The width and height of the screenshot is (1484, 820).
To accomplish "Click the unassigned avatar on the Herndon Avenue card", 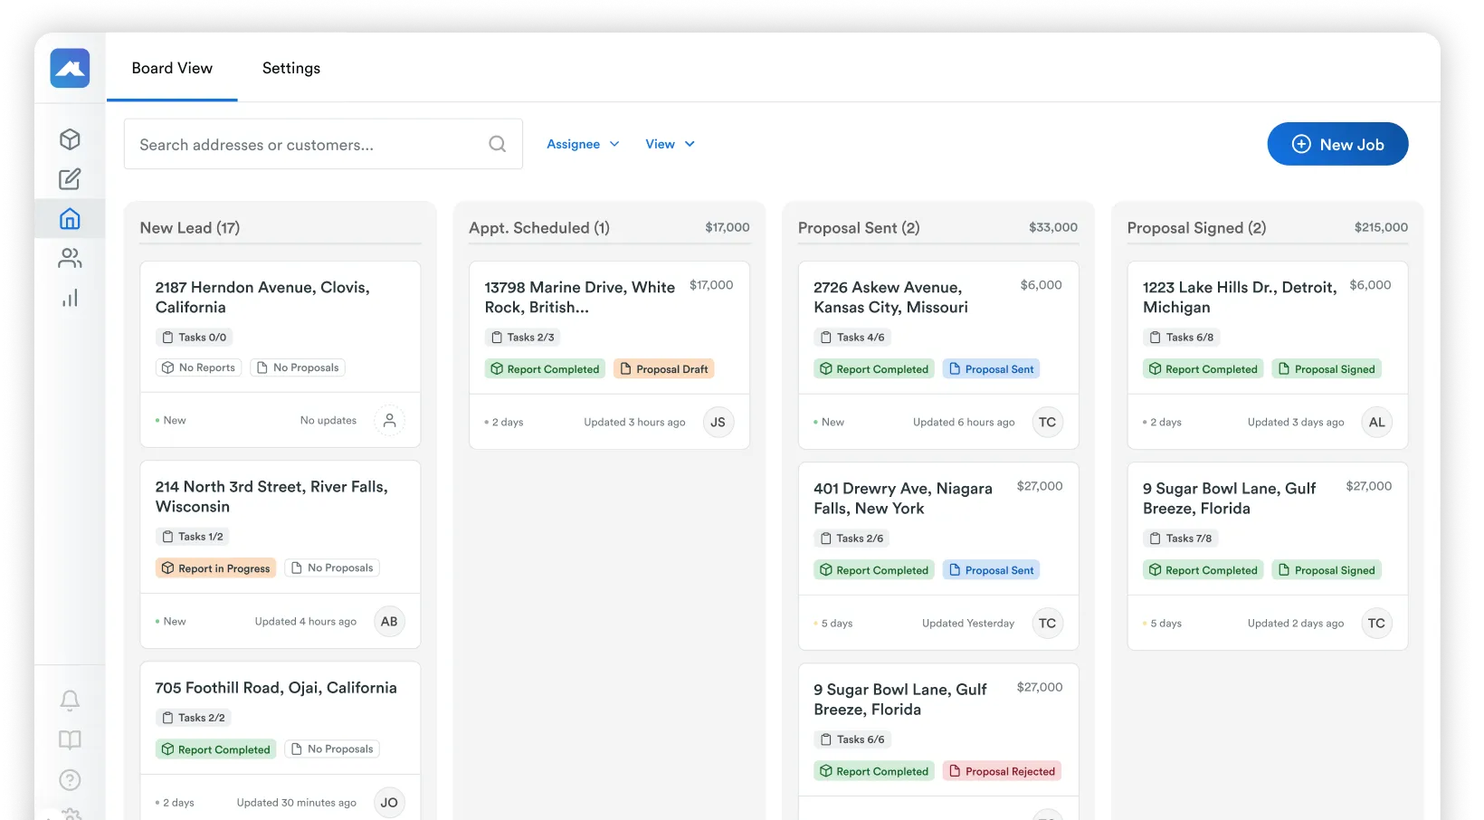I will tap(389, 421).
